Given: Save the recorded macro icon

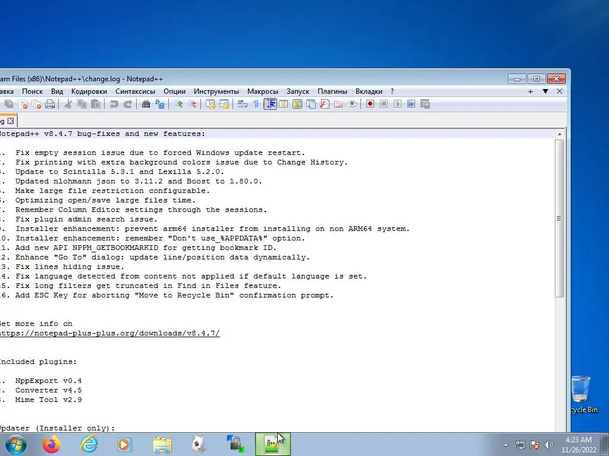Looking at the screenshot, I should click(425, 104).
